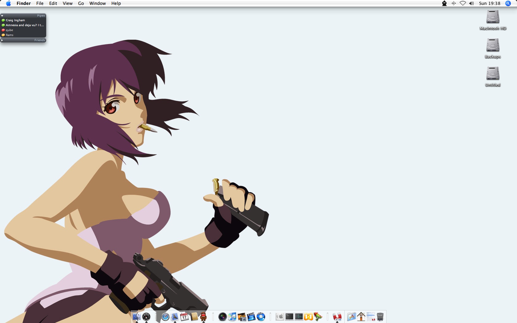Open the View menu
517x323 pixels.
pos(68,3)
